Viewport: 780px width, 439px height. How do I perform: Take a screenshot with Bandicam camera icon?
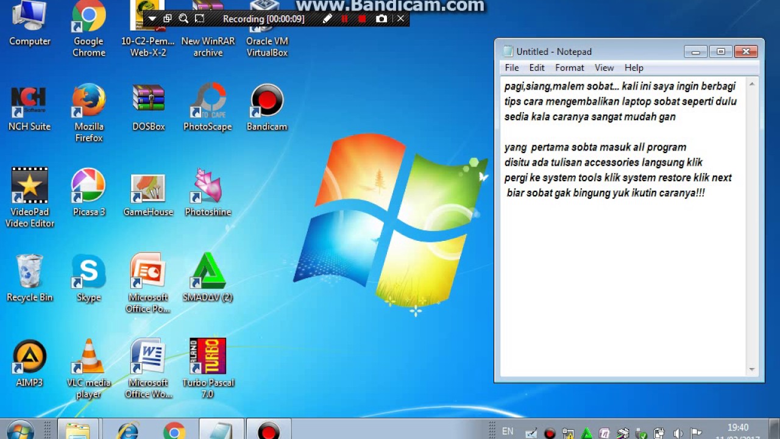pyautogui.click(x=381, y=19)
